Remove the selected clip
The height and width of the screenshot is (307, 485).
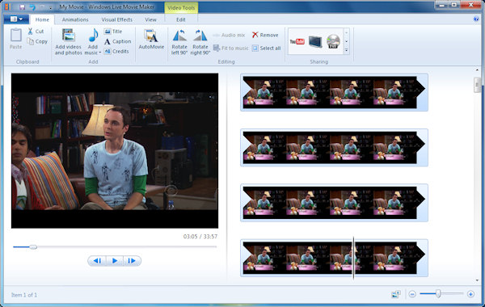tap(265, 35)
